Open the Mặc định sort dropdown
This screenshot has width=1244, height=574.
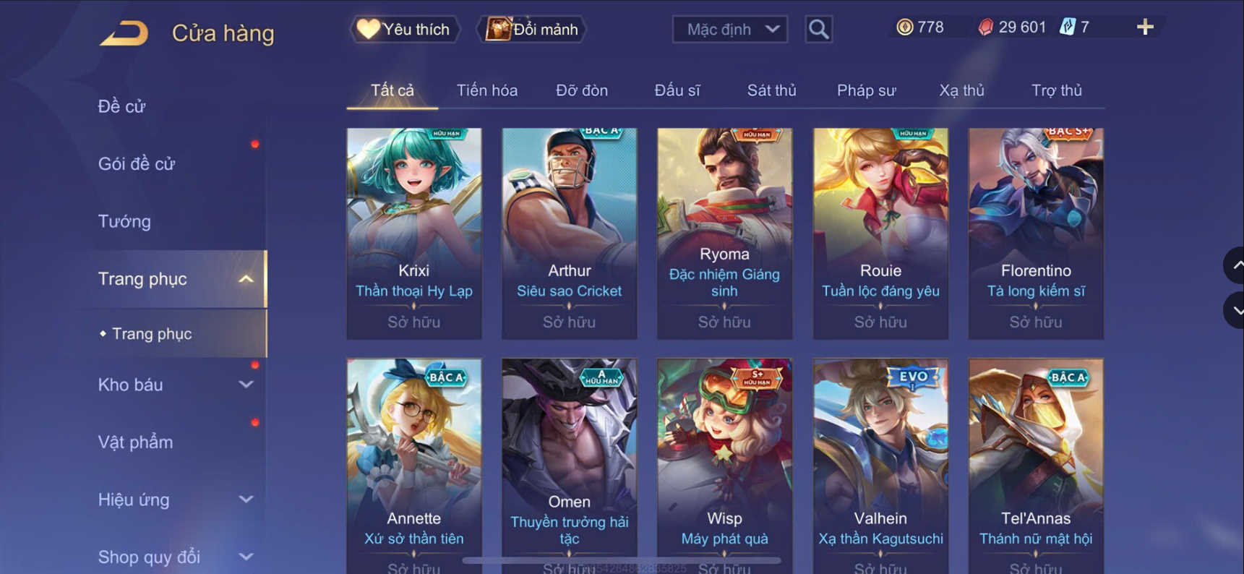(730, 30)
